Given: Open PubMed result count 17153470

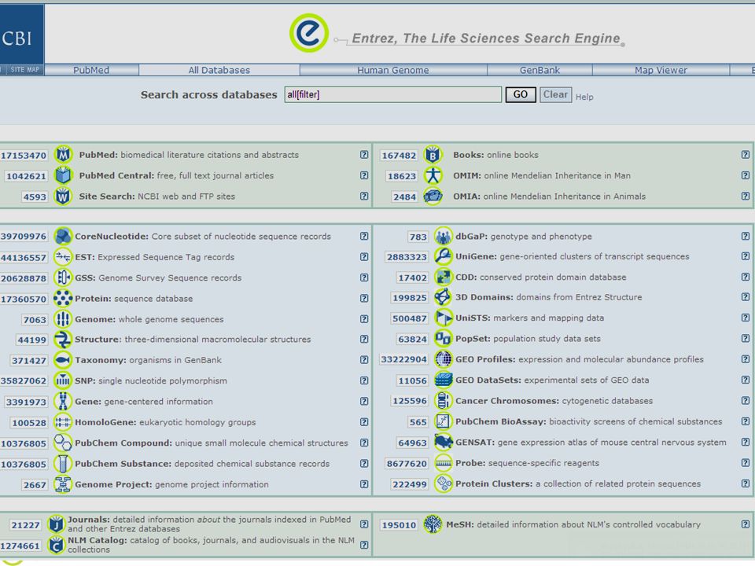Looking at the screenshot, I should [23, 156].
